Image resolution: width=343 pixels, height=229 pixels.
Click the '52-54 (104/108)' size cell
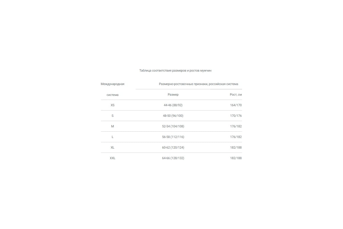tap(173, 127)
